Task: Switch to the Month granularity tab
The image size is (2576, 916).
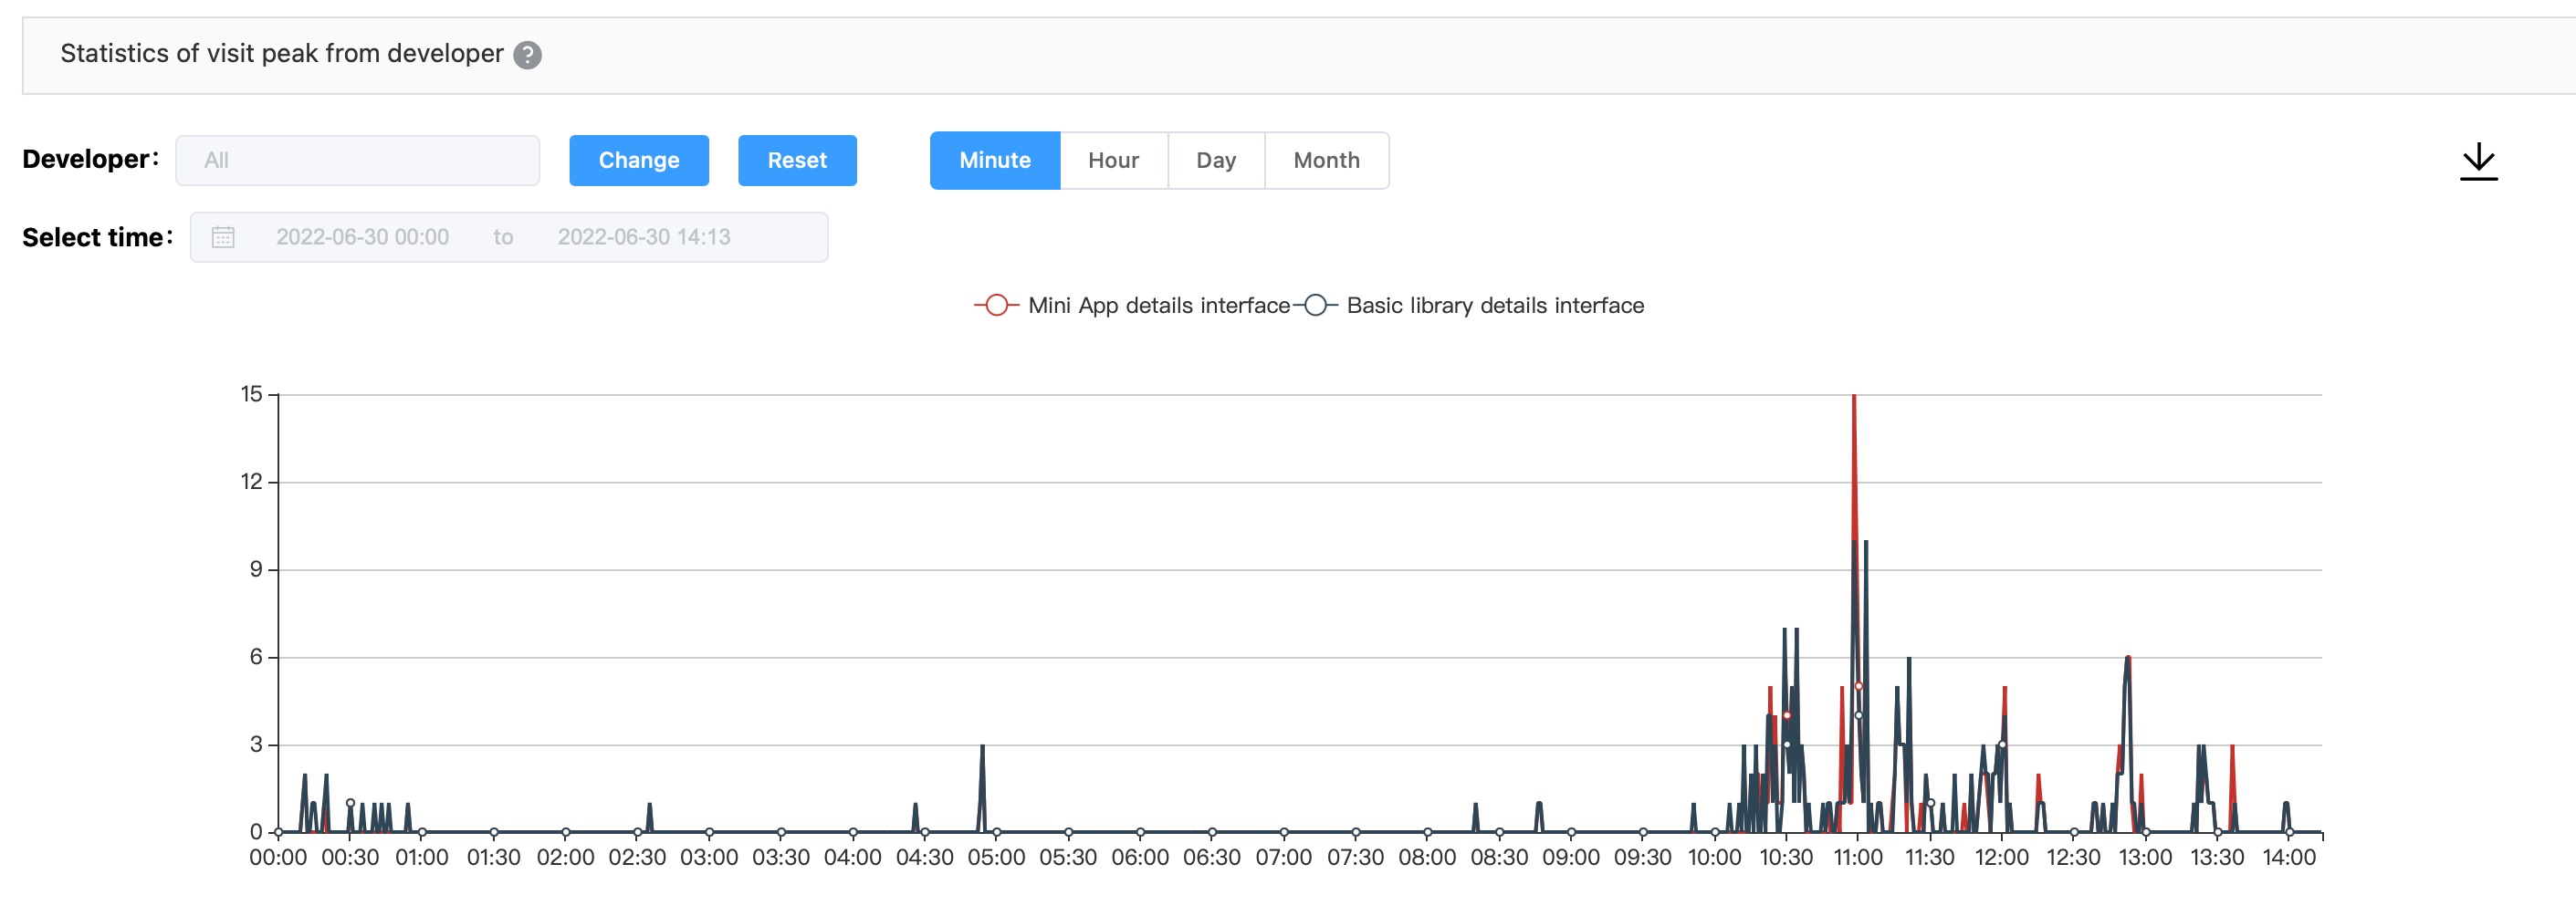Action: click(1326, 160)
